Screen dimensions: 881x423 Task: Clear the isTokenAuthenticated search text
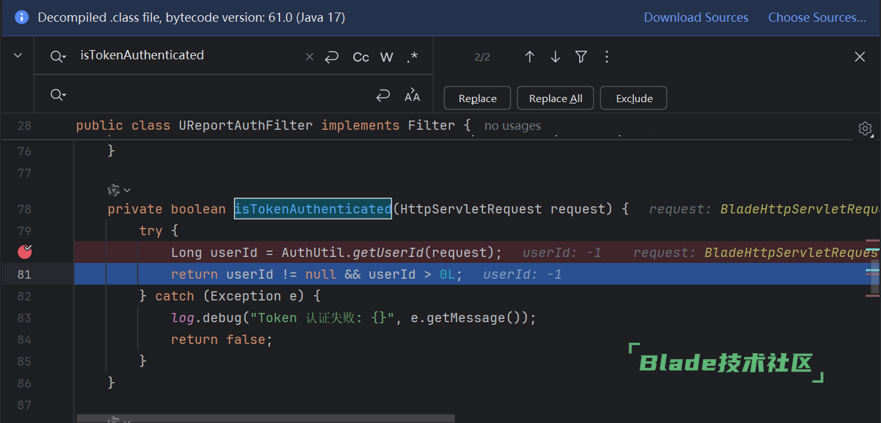[x=310, y=57]
